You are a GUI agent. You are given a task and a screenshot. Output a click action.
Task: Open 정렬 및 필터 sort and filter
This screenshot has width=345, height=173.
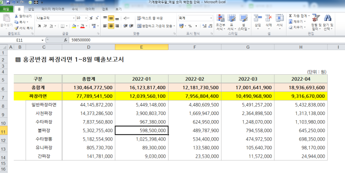tap(316, 22)
